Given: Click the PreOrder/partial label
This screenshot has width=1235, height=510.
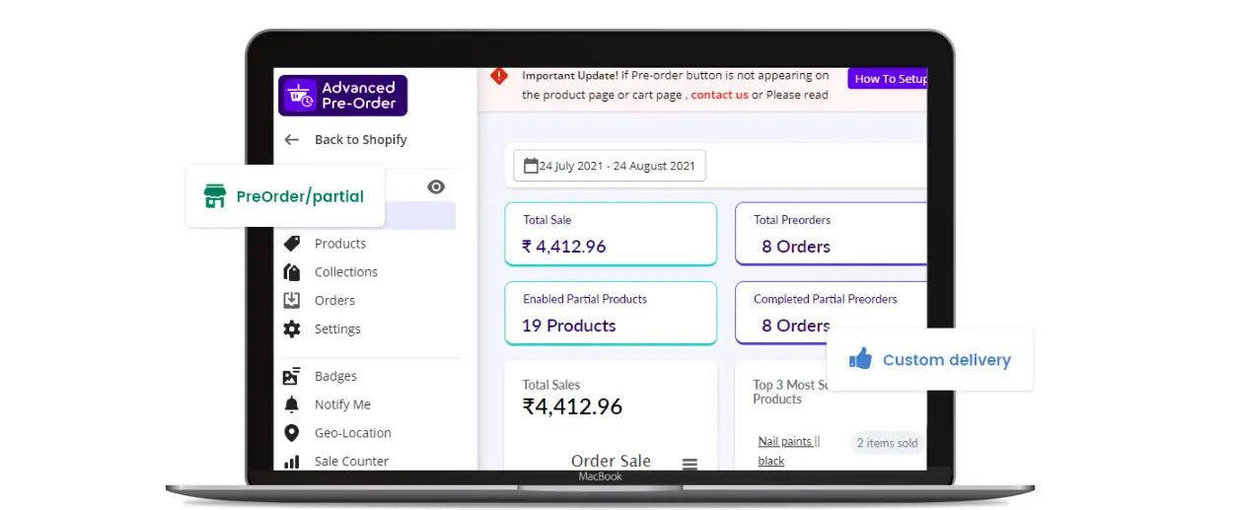Looking at the screenshot, I should tap(300, 196).
